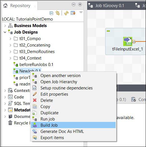The height and width of the screenshot is (147, 146).
Task: Click the Collapse All icon in Repository toolbar
Action: 51,13
